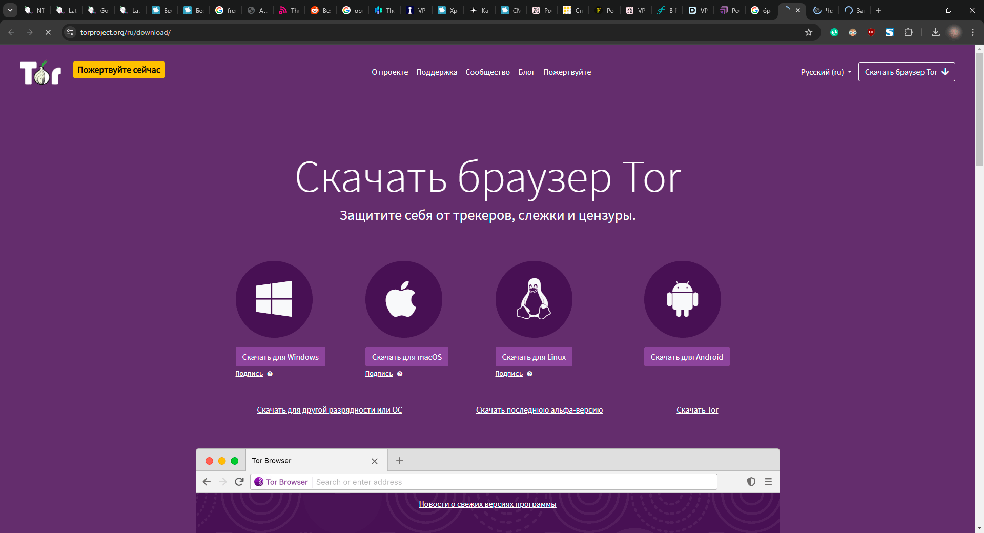The width and height of the screenshot is (984, 533).
Task: Click the yellow Пожертвуйте сейчас button
Action: click(x=119, y=70)
